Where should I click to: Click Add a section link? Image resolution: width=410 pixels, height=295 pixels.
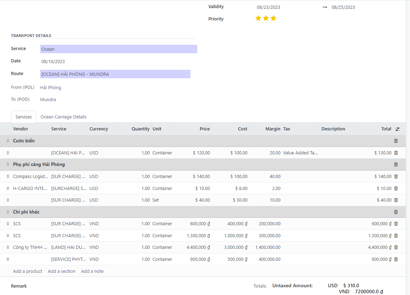coord(61,271)
